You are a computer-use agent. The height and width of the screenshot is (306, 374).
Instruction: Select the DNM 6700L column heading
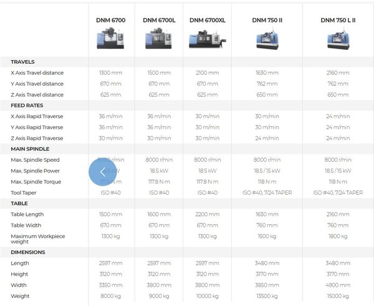159,21
